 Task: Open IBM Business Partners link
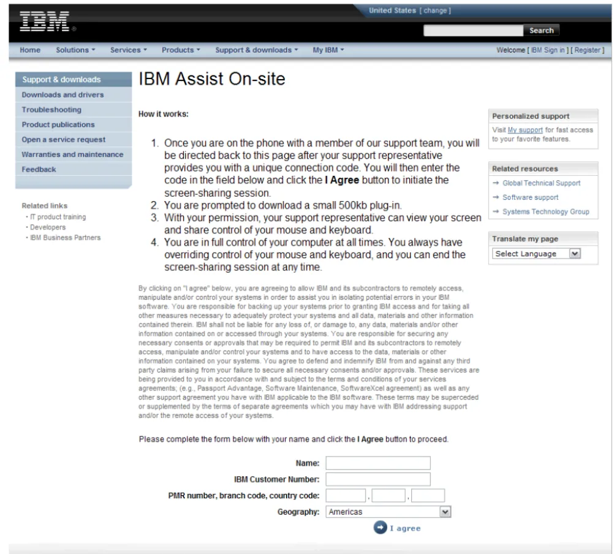(x=66, y=238)
